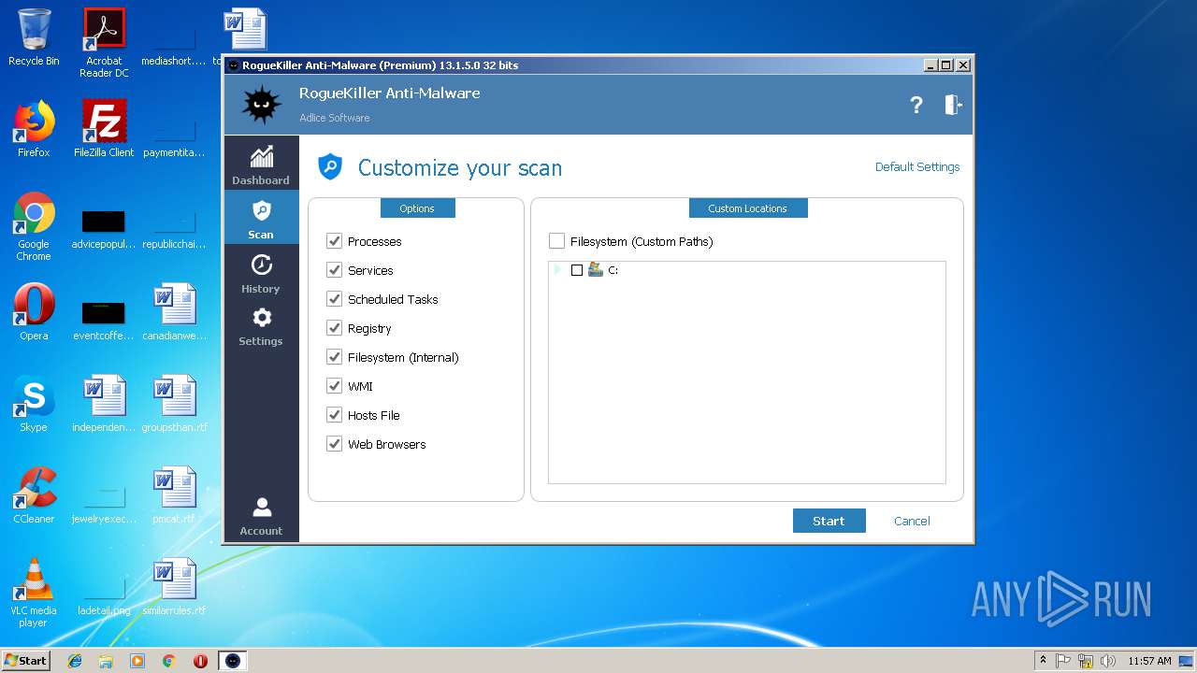Uncheck the Registry option

point(334,328)
